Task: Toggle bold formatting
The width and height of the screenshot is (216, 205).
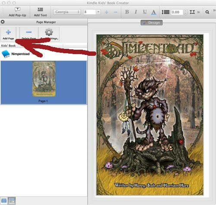Action: click(127, 12)
